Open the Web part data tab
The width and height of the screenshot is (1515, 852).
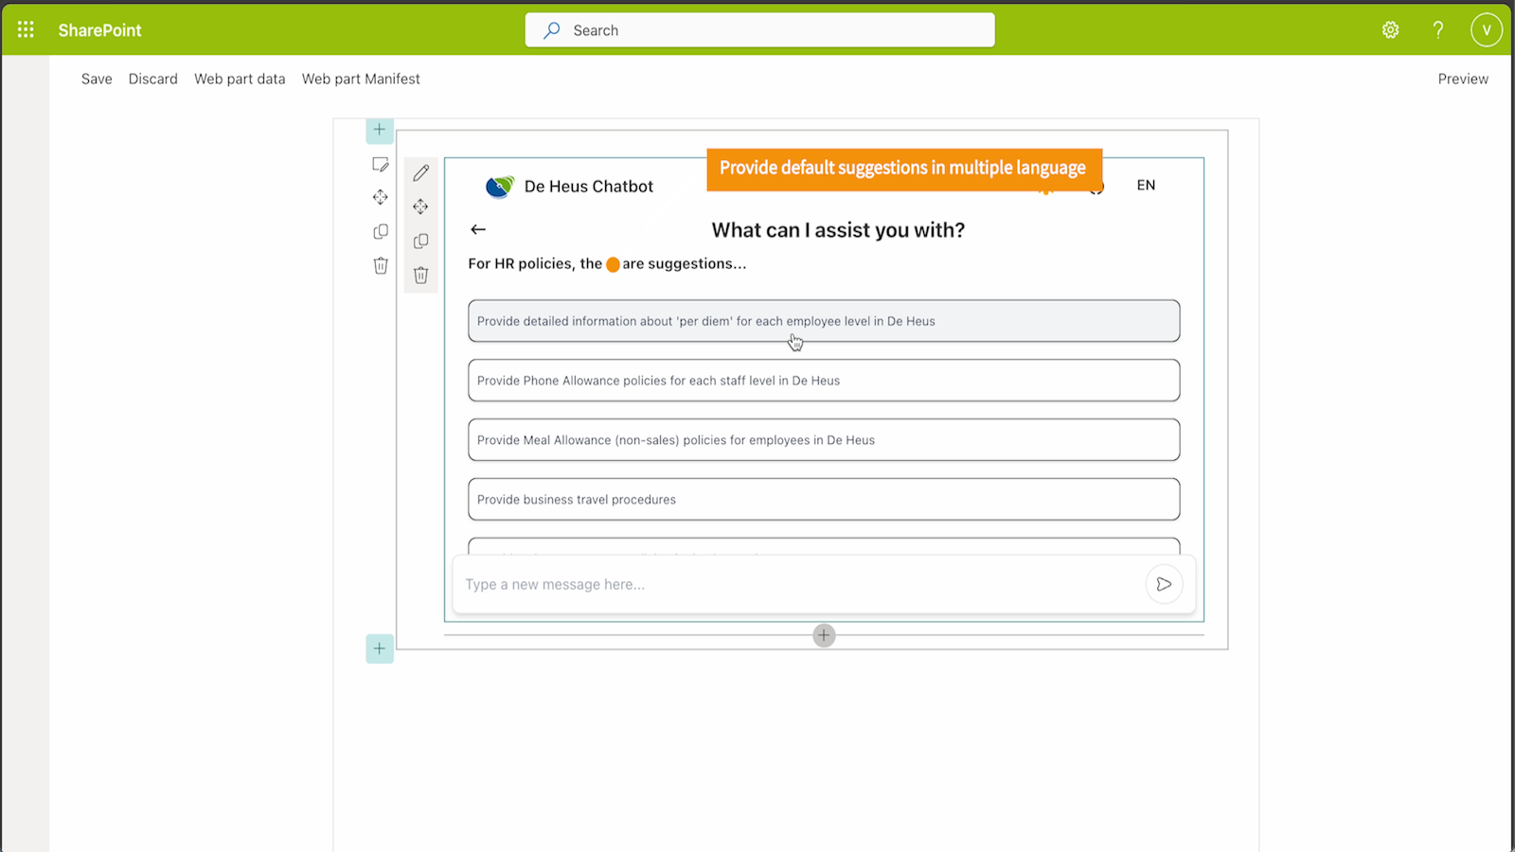(240, 79)
